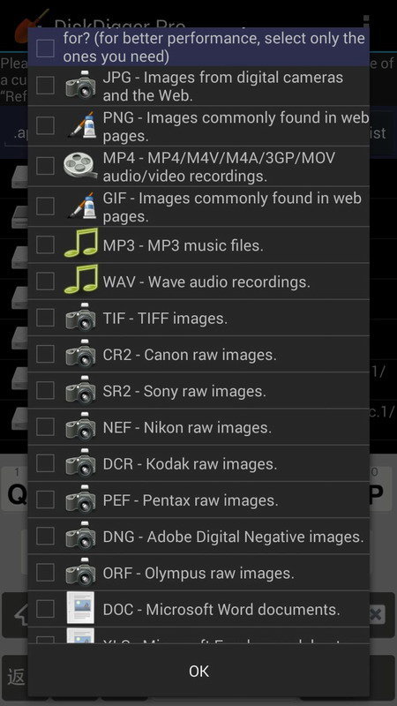Enable the DCR Kodak raw checkbox

click(x=46, y=463)
